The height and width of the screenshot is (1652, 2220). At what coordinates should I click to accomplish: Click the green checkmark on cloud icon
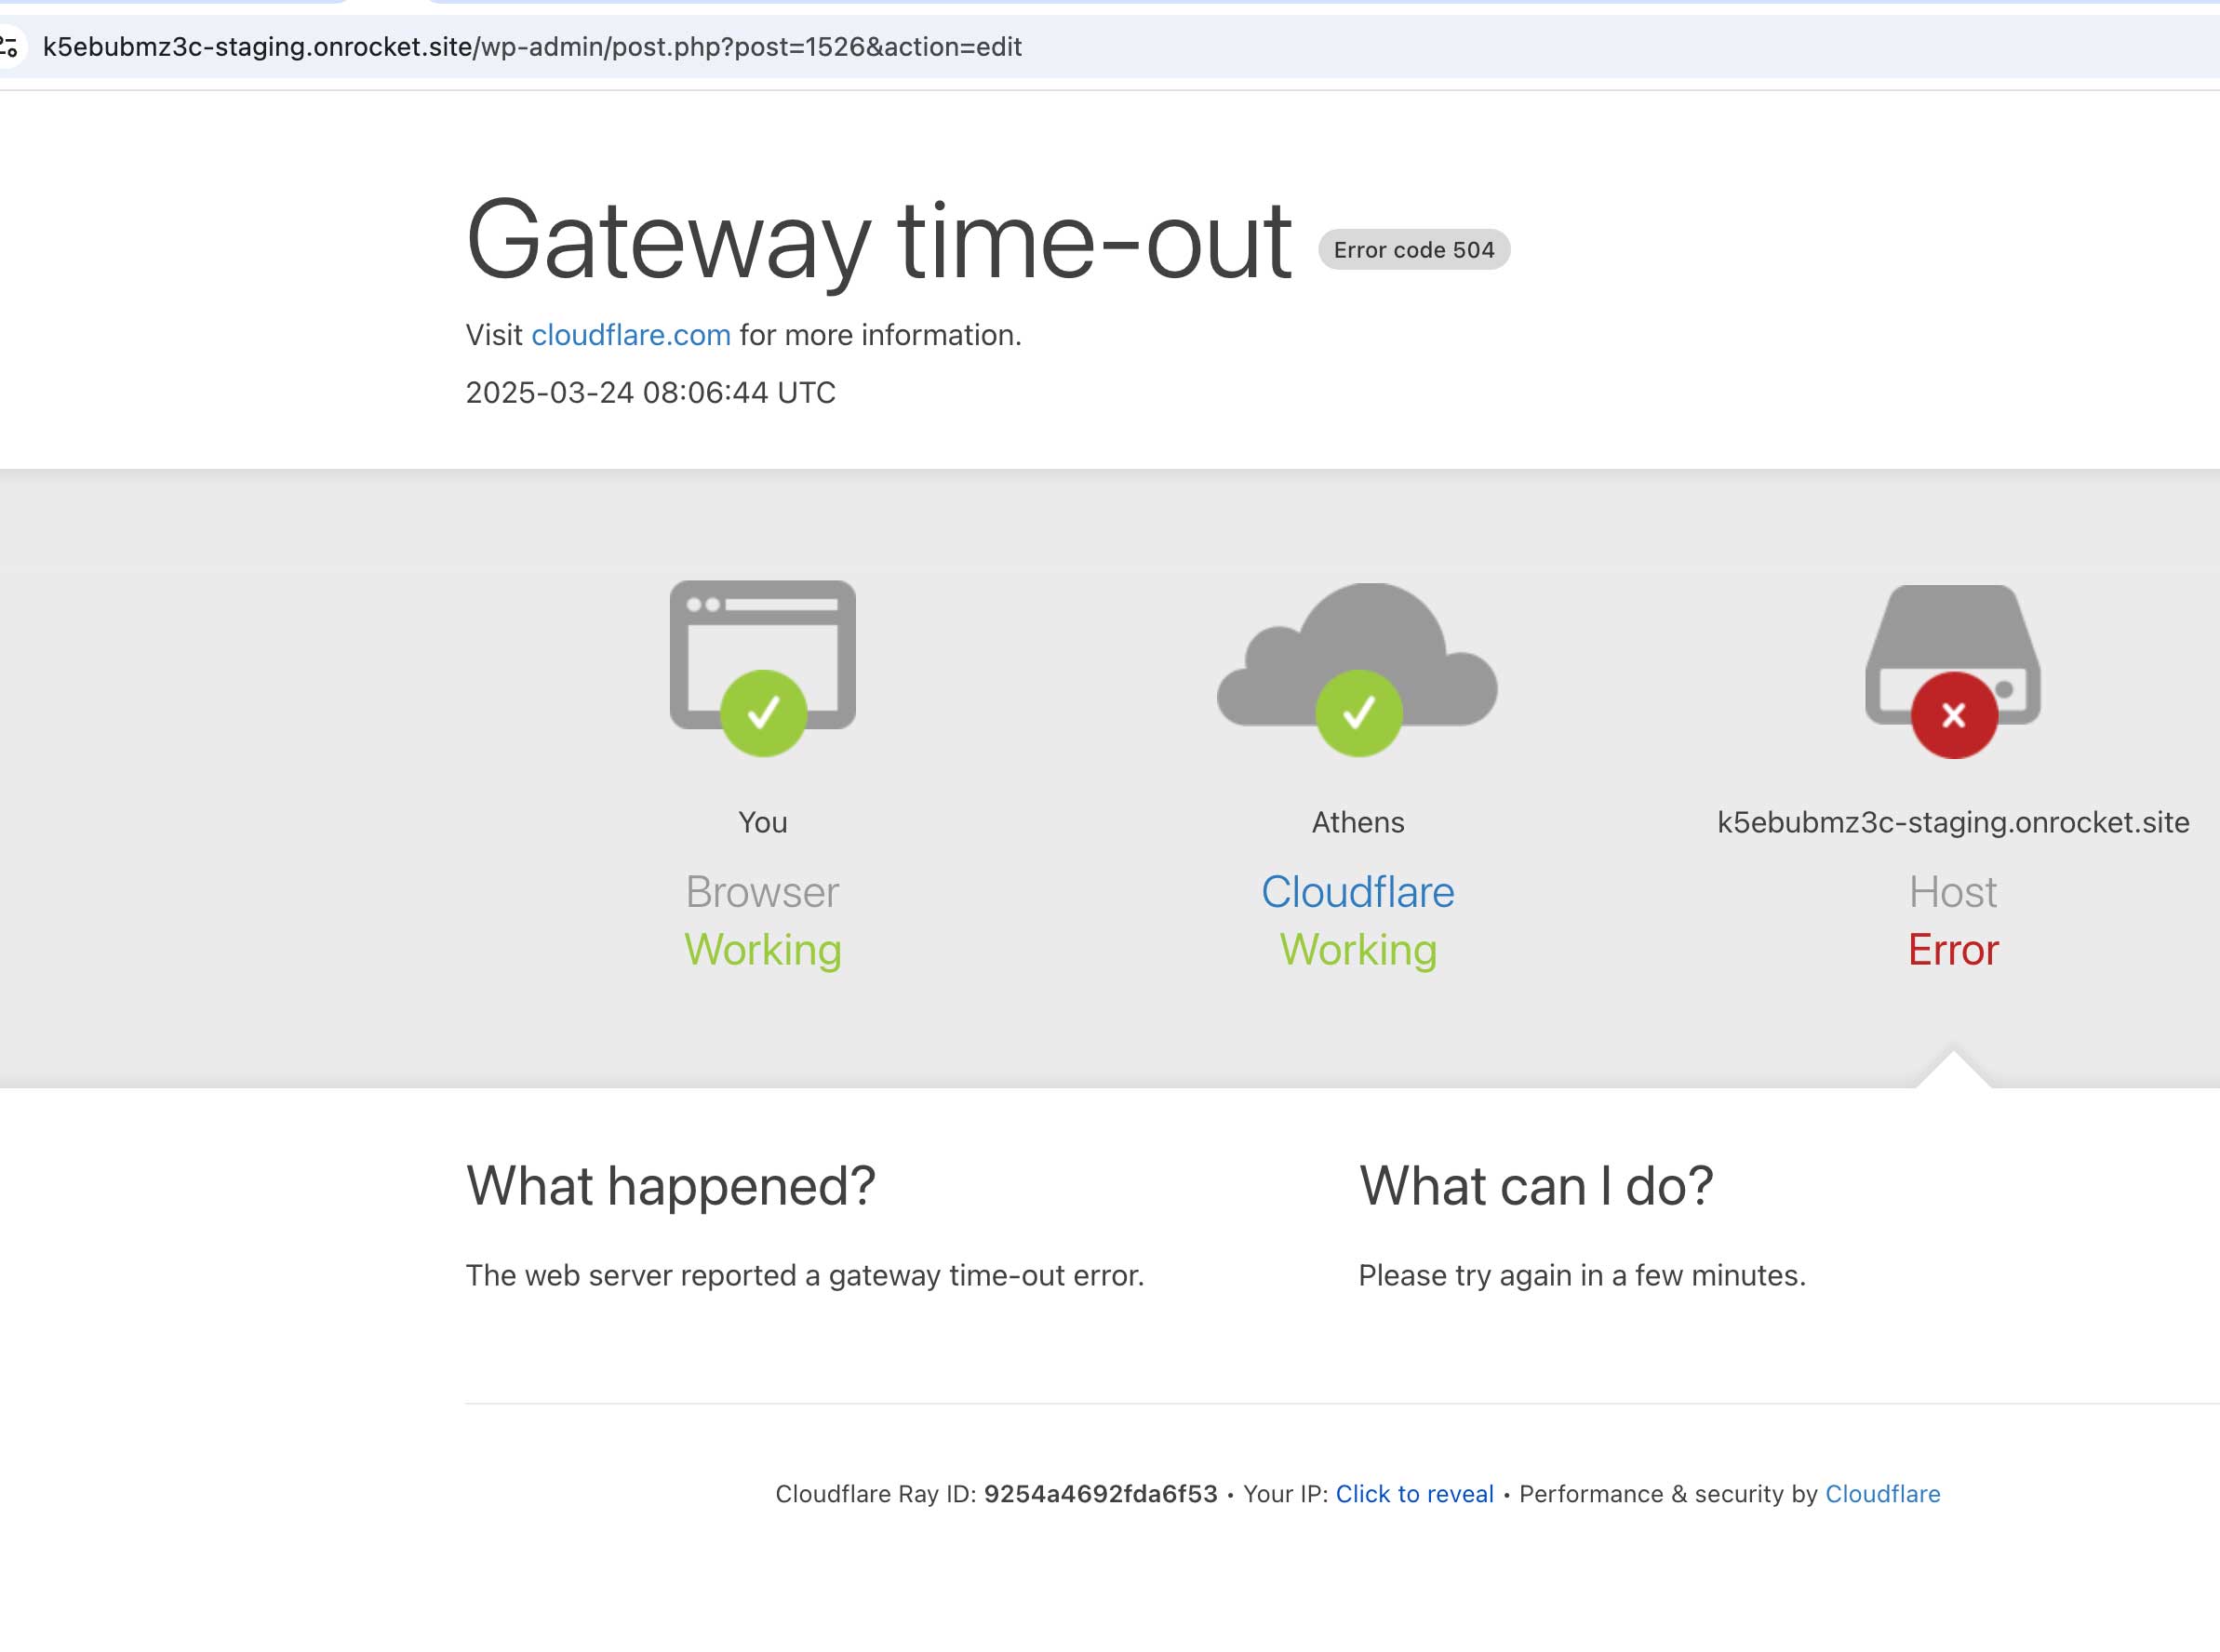[x=1358, y=713]
